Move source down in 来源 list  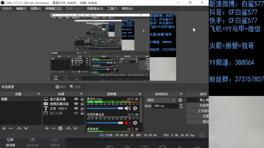tap(75, 128)
